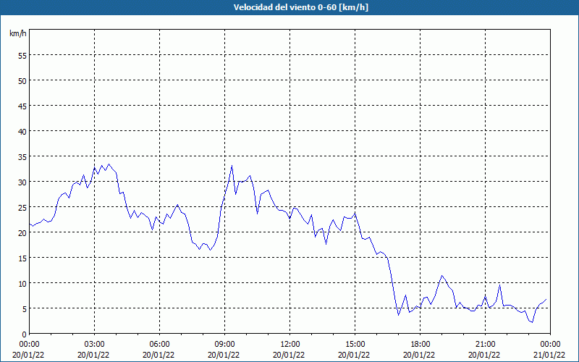Click the y-axis value 25
Image resolution: width=579 pixels, height=362 pixels.
point(22,207)
